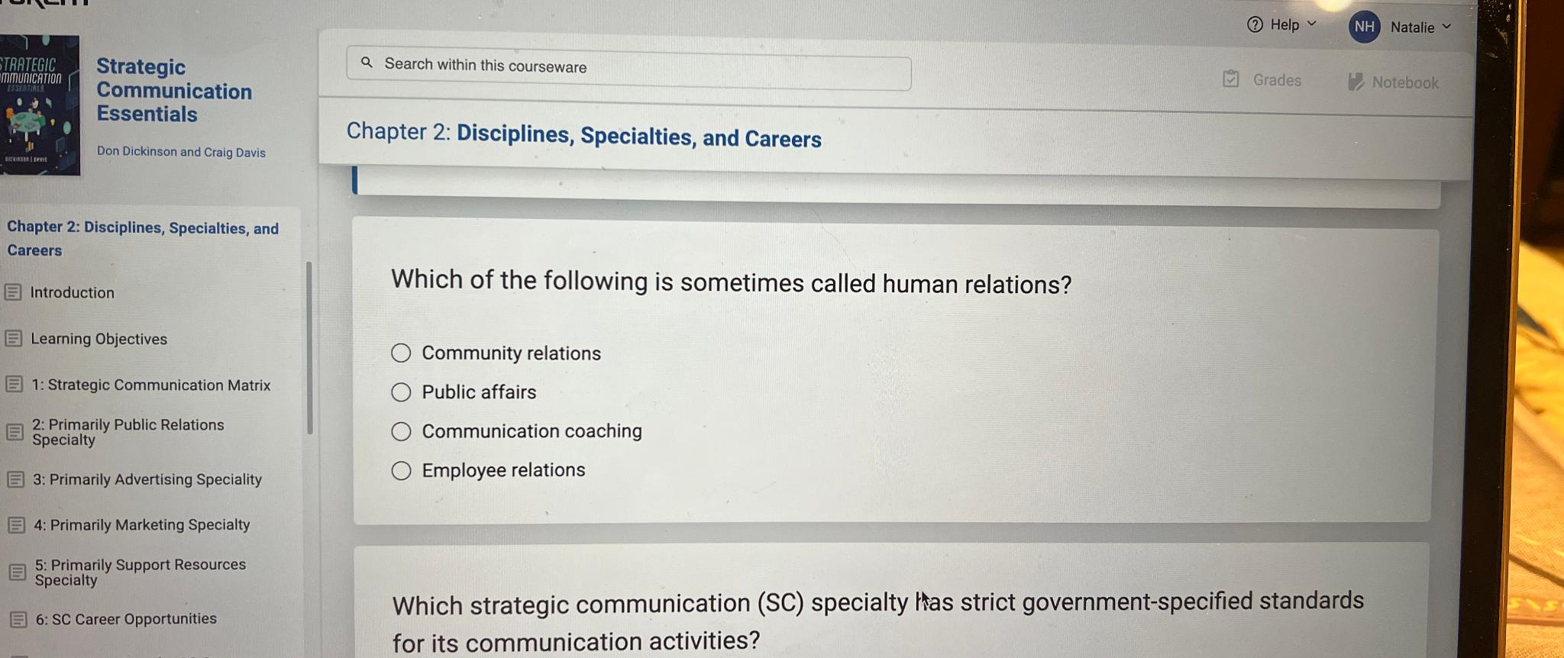Select the Public affairs answer
Viewport: 1564px width, 658px height.
(401, 392)
